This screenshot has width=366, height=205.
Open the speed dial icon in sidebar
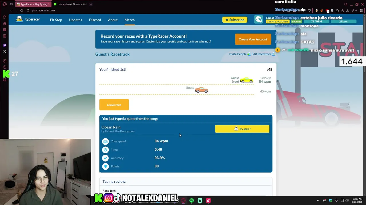click(x=5, y=17)
